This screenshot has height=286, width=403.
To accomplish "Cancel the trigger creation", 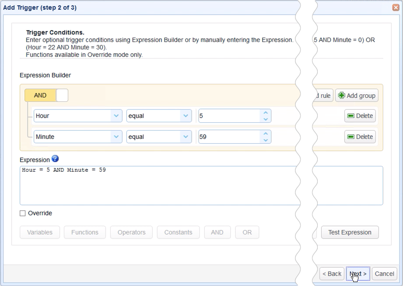I will pos(384,274).
